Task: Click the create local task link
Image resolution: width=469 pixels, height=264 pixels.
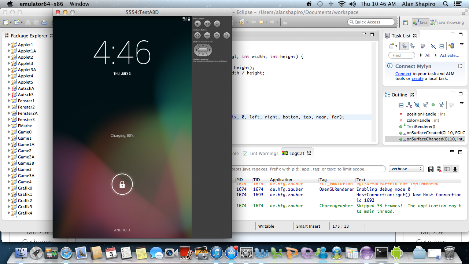Action: [417, 78]
